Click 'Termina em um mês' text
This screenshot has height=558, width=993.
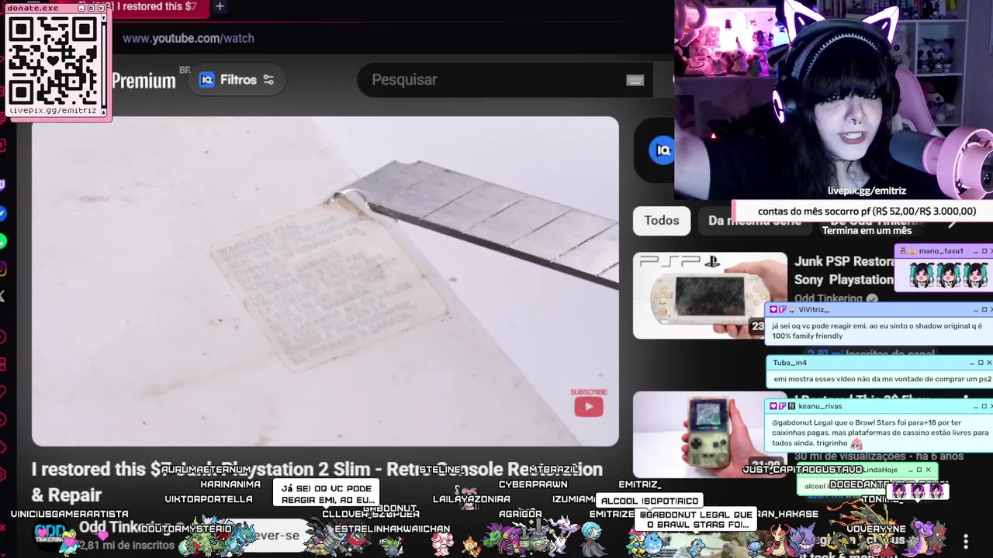pos(867,230)
